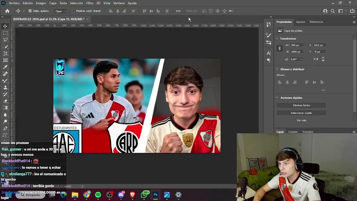
Task: Switch to the Trazados tab
Action: 308,132
